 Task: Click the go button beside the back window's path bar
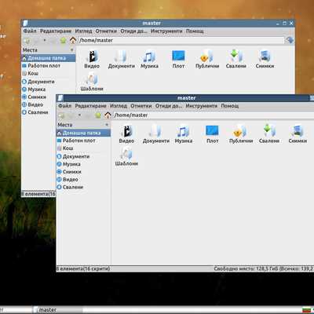coord(290,40)
